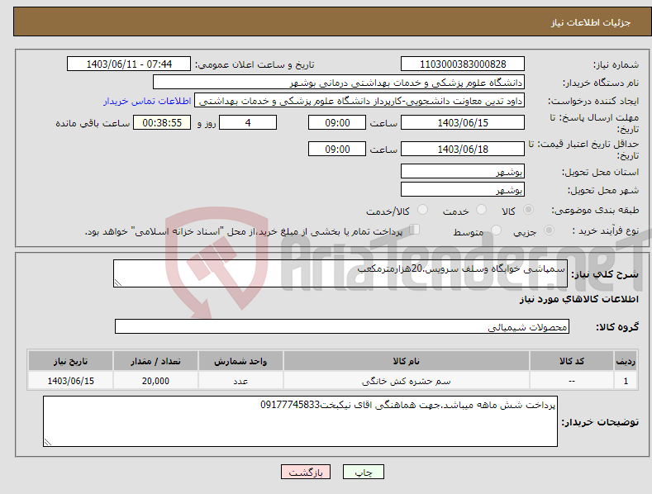Screen dimensions: 652x494
Task: Click the price validity date 1403/06/18 field
Action: (x=463, y=149)
